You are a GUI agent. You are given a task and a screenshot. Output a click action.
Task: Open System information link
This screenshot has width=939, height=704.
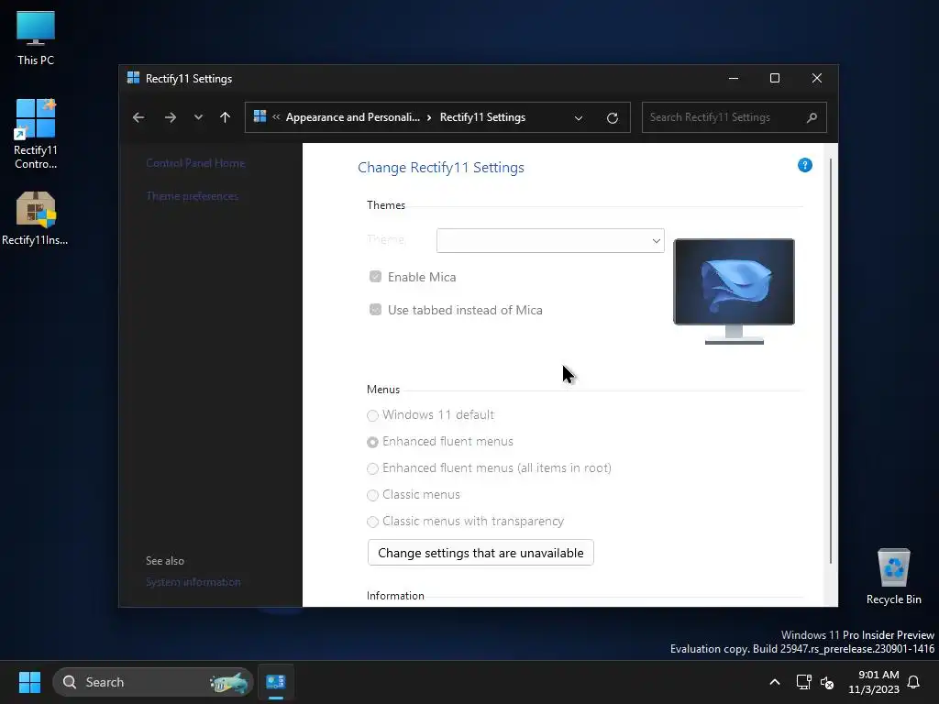pyautogui.click(x=193, y=582)
